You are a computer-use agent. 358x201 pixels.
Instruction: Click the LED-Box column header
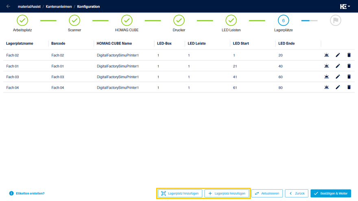(x=164, y=43)
